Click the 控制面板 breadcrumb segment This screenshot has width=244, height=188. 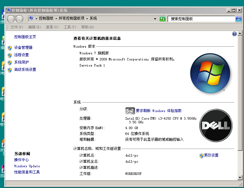tap(46, 18)
